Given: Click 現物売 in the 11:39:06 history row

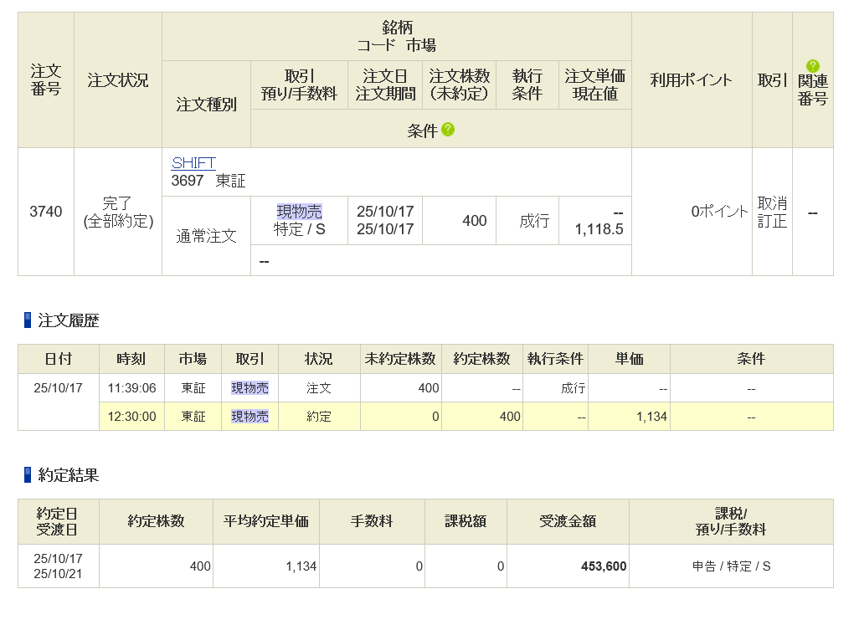Looking at the screenshot, I should [x=249, y=388].
